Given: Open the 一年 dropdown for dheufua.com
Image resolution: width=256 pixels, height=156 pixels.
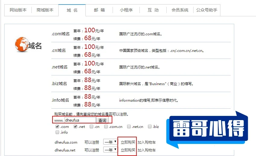Looking at the screenshot, I should pos(110,142).
